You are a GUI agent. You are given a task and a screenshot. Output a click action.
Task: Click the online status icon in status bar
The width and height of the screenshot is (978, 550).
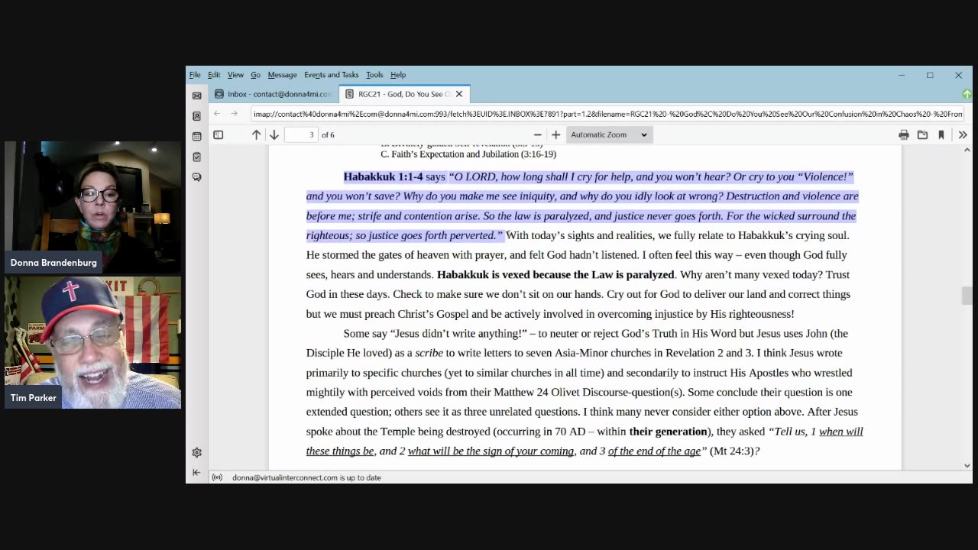217,477
